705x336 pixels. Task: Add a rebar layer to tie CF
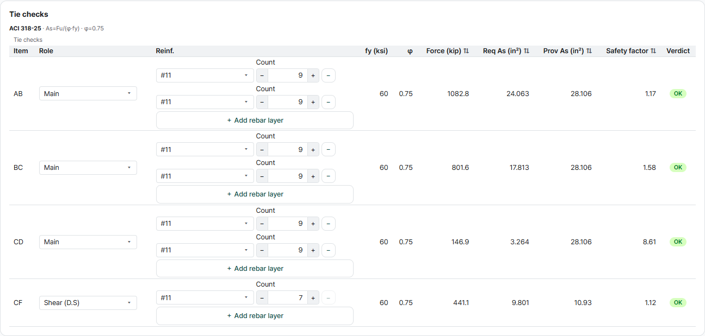[x=255, y=316]
